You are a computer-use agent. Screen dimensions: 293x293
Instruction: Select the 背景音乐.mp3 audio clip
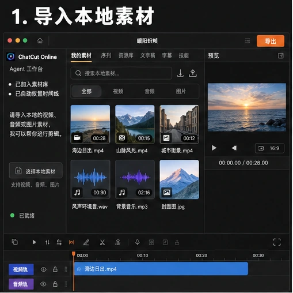point(135,179)
